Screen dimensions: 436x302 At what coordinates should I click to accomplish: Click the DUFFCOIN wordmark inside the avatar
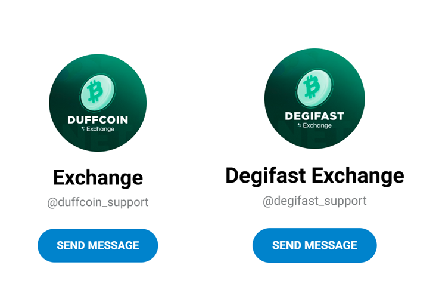point(98,120)
